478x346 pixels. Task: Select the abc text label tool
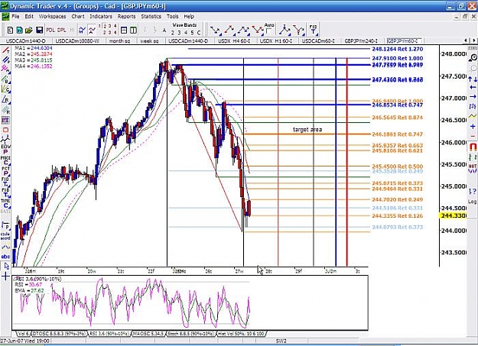(x=5, y=257)
